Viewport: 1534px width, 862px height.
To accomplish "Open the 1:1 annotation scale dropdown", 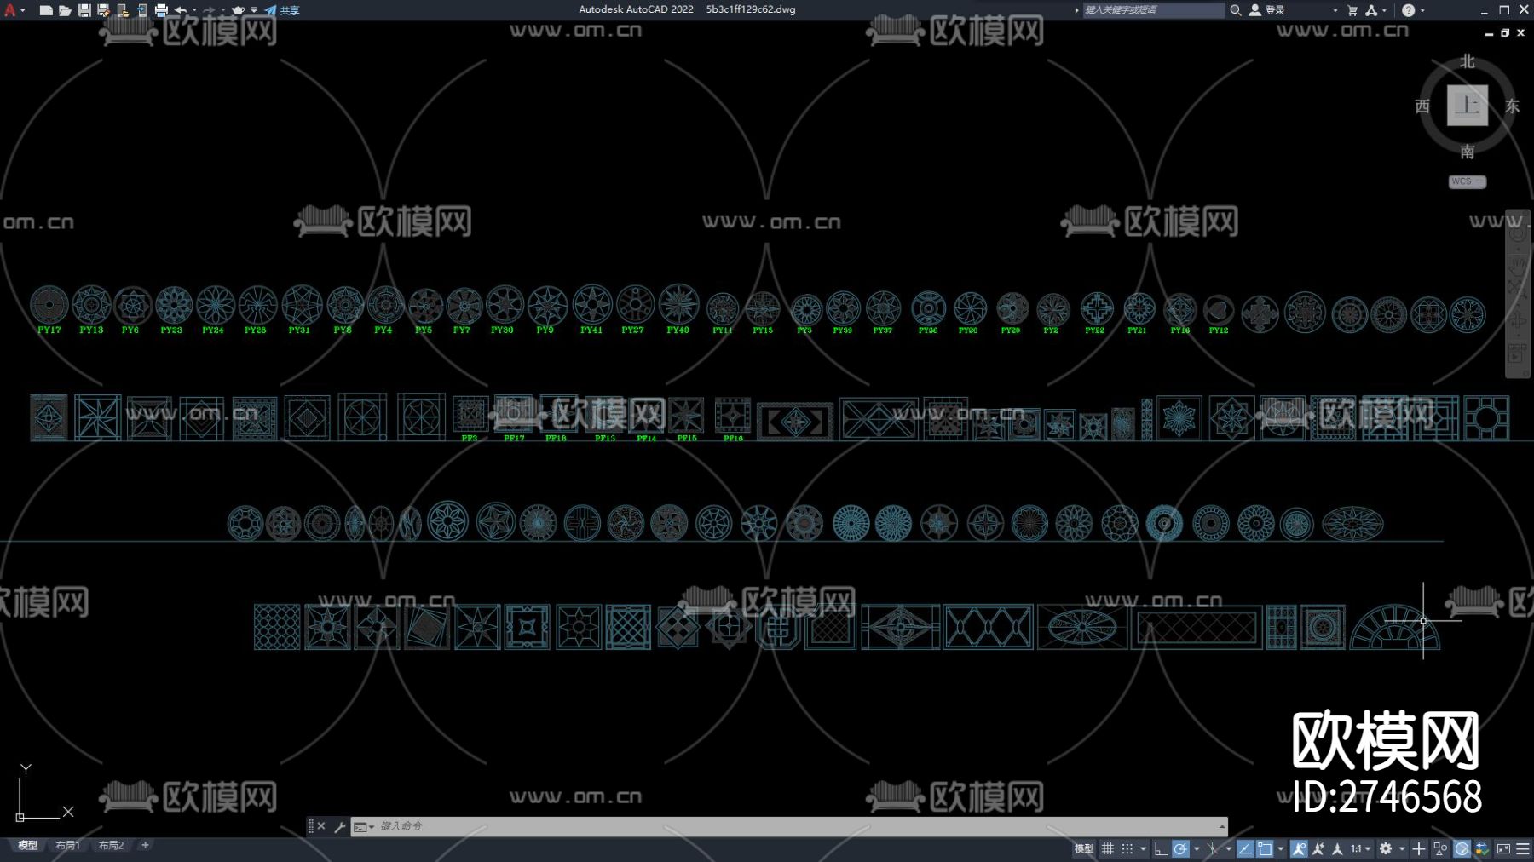I will pos(1360,848).
